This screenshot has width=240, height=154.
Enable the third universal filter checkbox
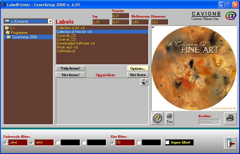pyautogui.click(x=57, y=142)
